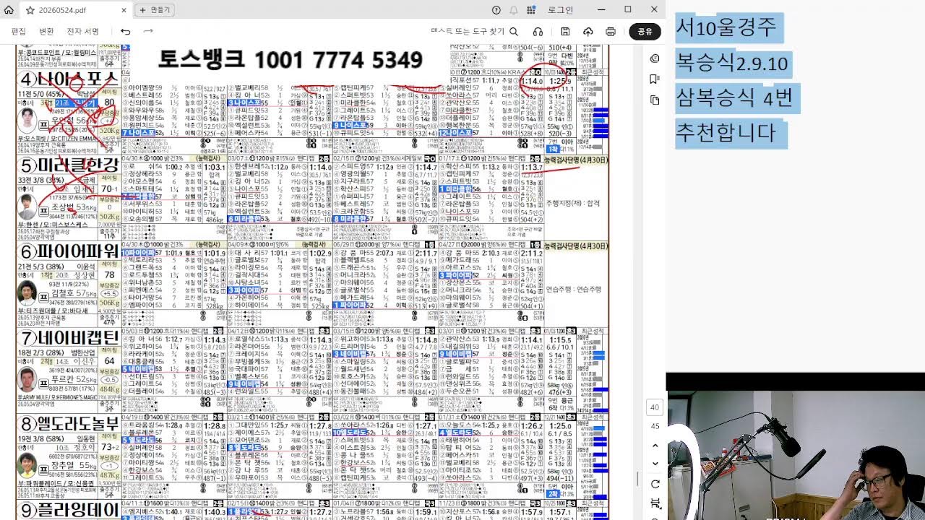The height and width of the screenshot is (520, 925).
Task: Click the magnifier search icon
Action: tap(514, 32)
